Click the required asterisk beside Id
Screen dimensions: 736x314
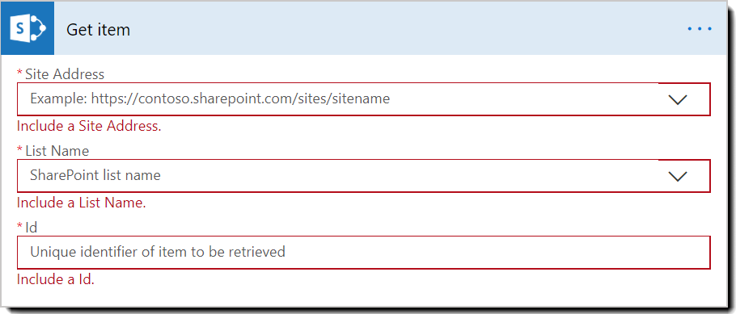19,226
